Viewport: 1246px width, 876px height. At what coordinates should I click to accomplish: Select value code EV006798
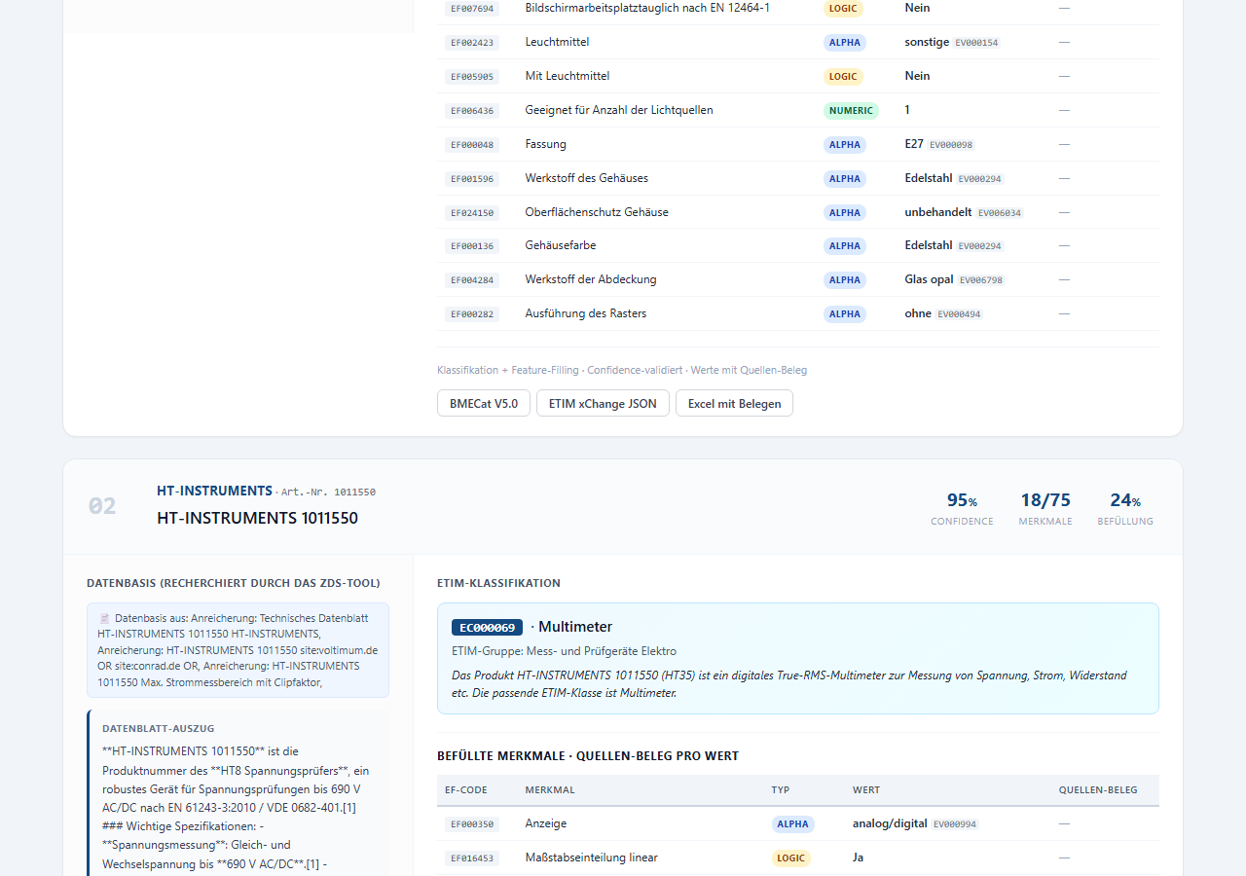pyautogui.click(x=981, y=280)
